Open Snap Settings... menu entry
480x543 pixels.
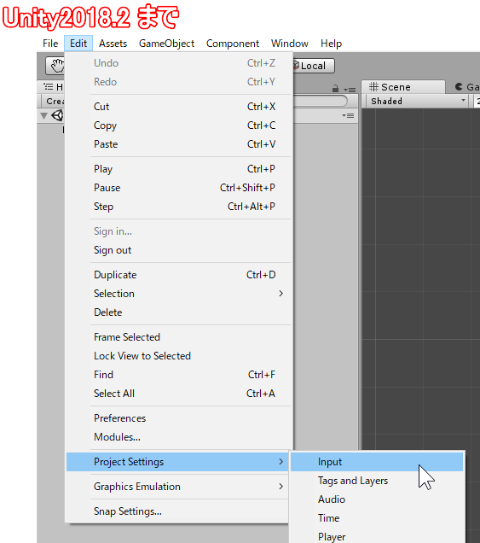point(177,511)
